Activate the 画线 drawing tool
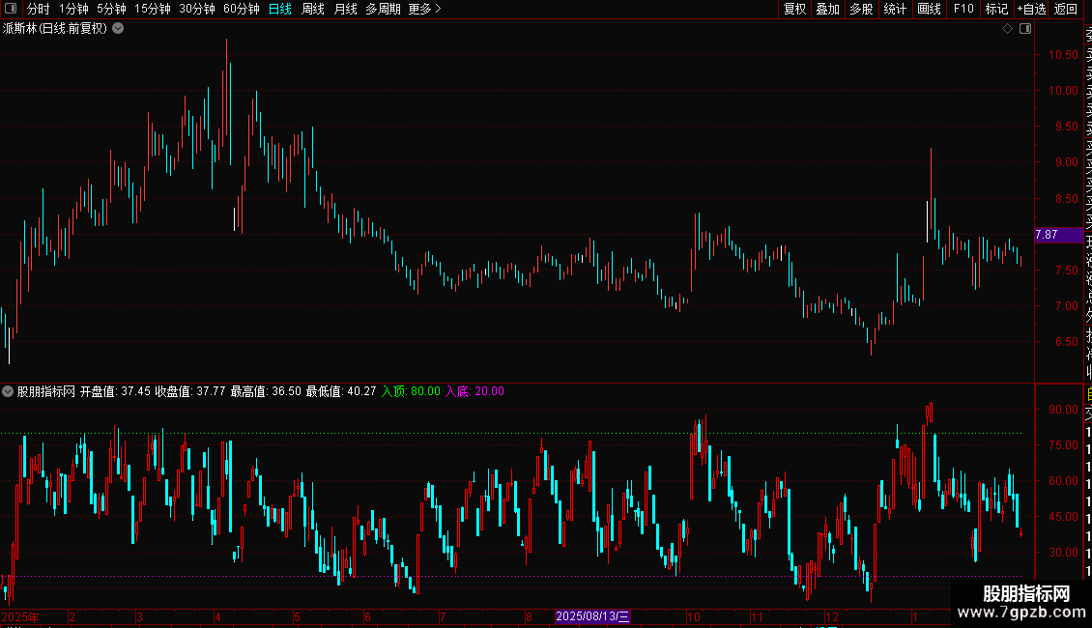The height and width of the screenshot is (628, 1092). (x=929, y=9)
